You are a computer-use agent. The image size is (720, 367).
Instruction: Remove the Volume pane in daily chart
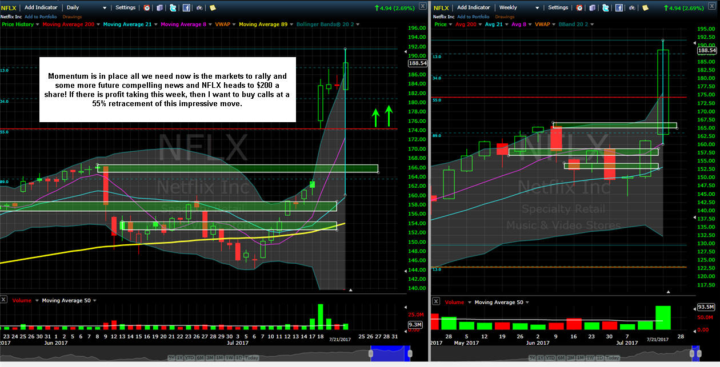(x=3, y=300)
